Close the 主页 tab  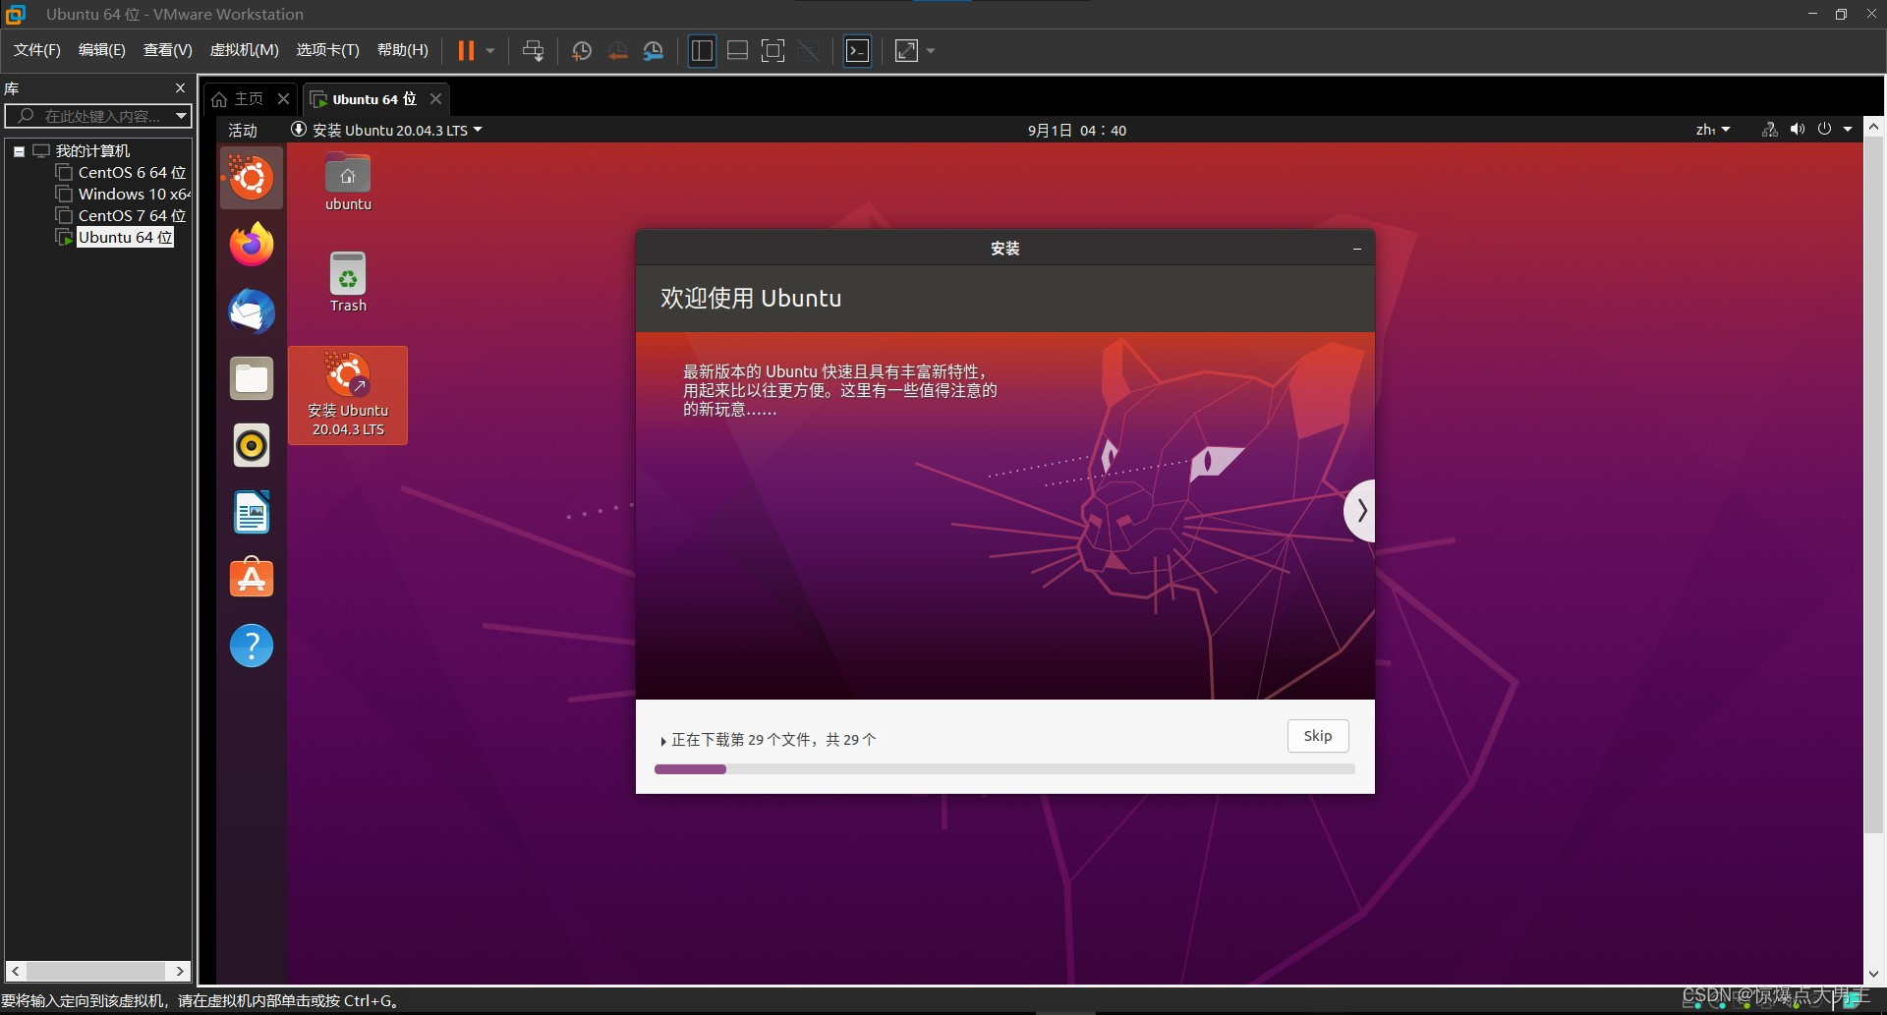(283, 98)
